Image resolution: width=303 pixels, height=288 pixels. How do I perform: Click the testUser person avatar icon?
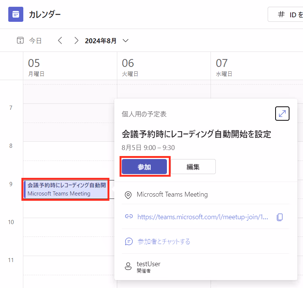[128, 266]
